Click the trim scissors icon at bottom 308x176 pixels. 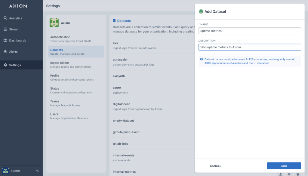289,174
